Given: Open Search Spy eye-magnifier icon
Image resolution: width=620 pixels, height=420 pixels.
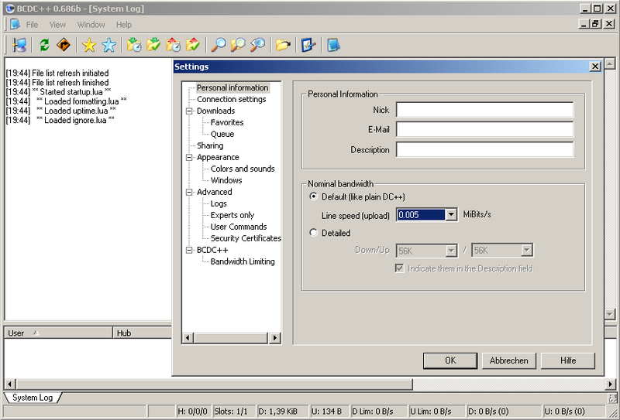Looking at the screenshot, I should (257, 45).
